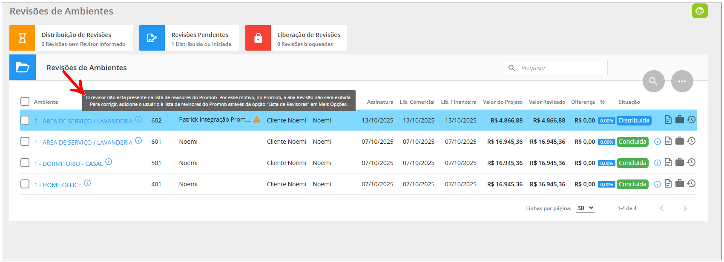
Task: Open the Linhas por página dropdown
Action: (585, 208)
